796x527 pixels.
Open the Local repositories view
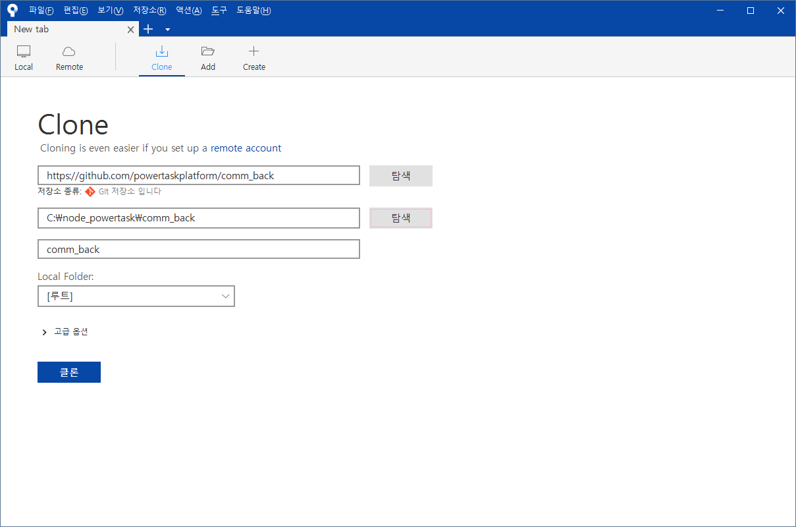[24, 58]
